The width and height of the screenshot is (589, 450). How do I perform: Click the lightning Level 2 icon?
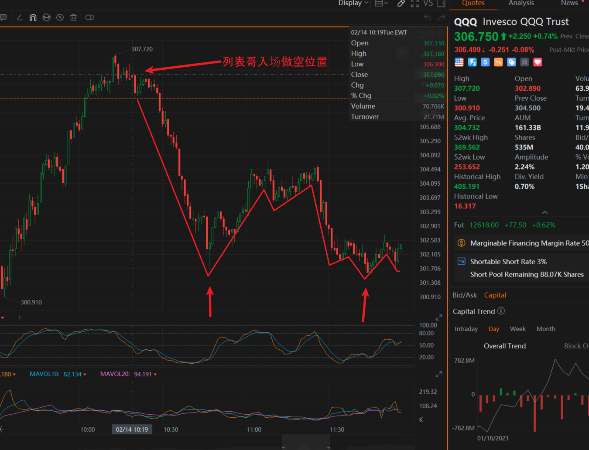point(472,62)
